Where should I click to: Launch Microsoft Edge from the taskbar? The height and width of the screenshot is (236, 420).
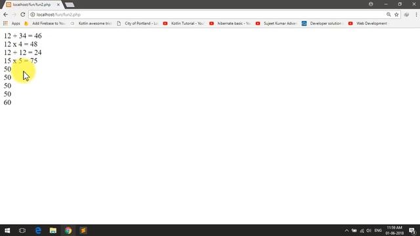point(38,230)
